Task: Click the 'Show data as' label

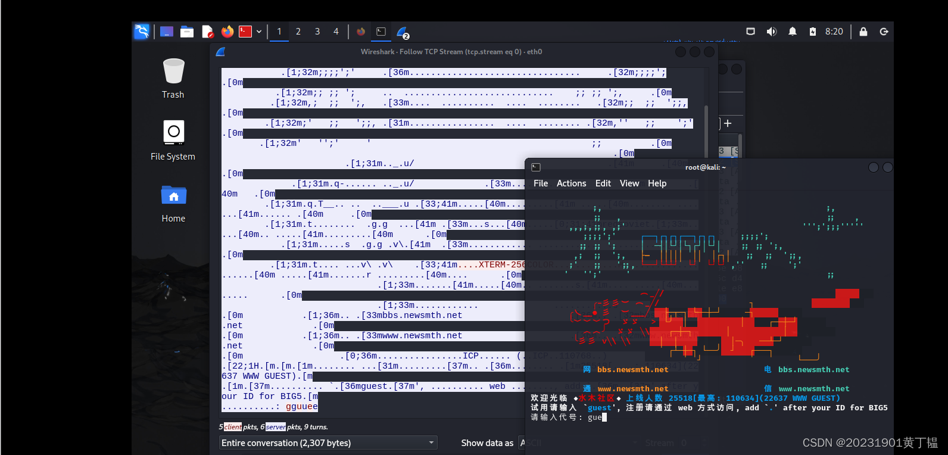Action: [x=487, y=442]
